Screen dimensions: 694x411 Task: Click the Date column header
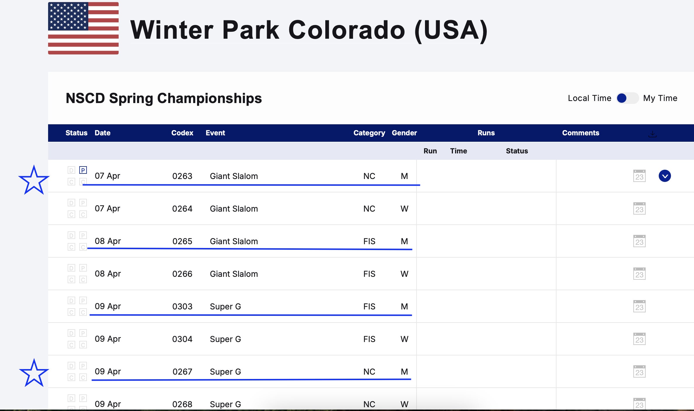coord(103,133)
